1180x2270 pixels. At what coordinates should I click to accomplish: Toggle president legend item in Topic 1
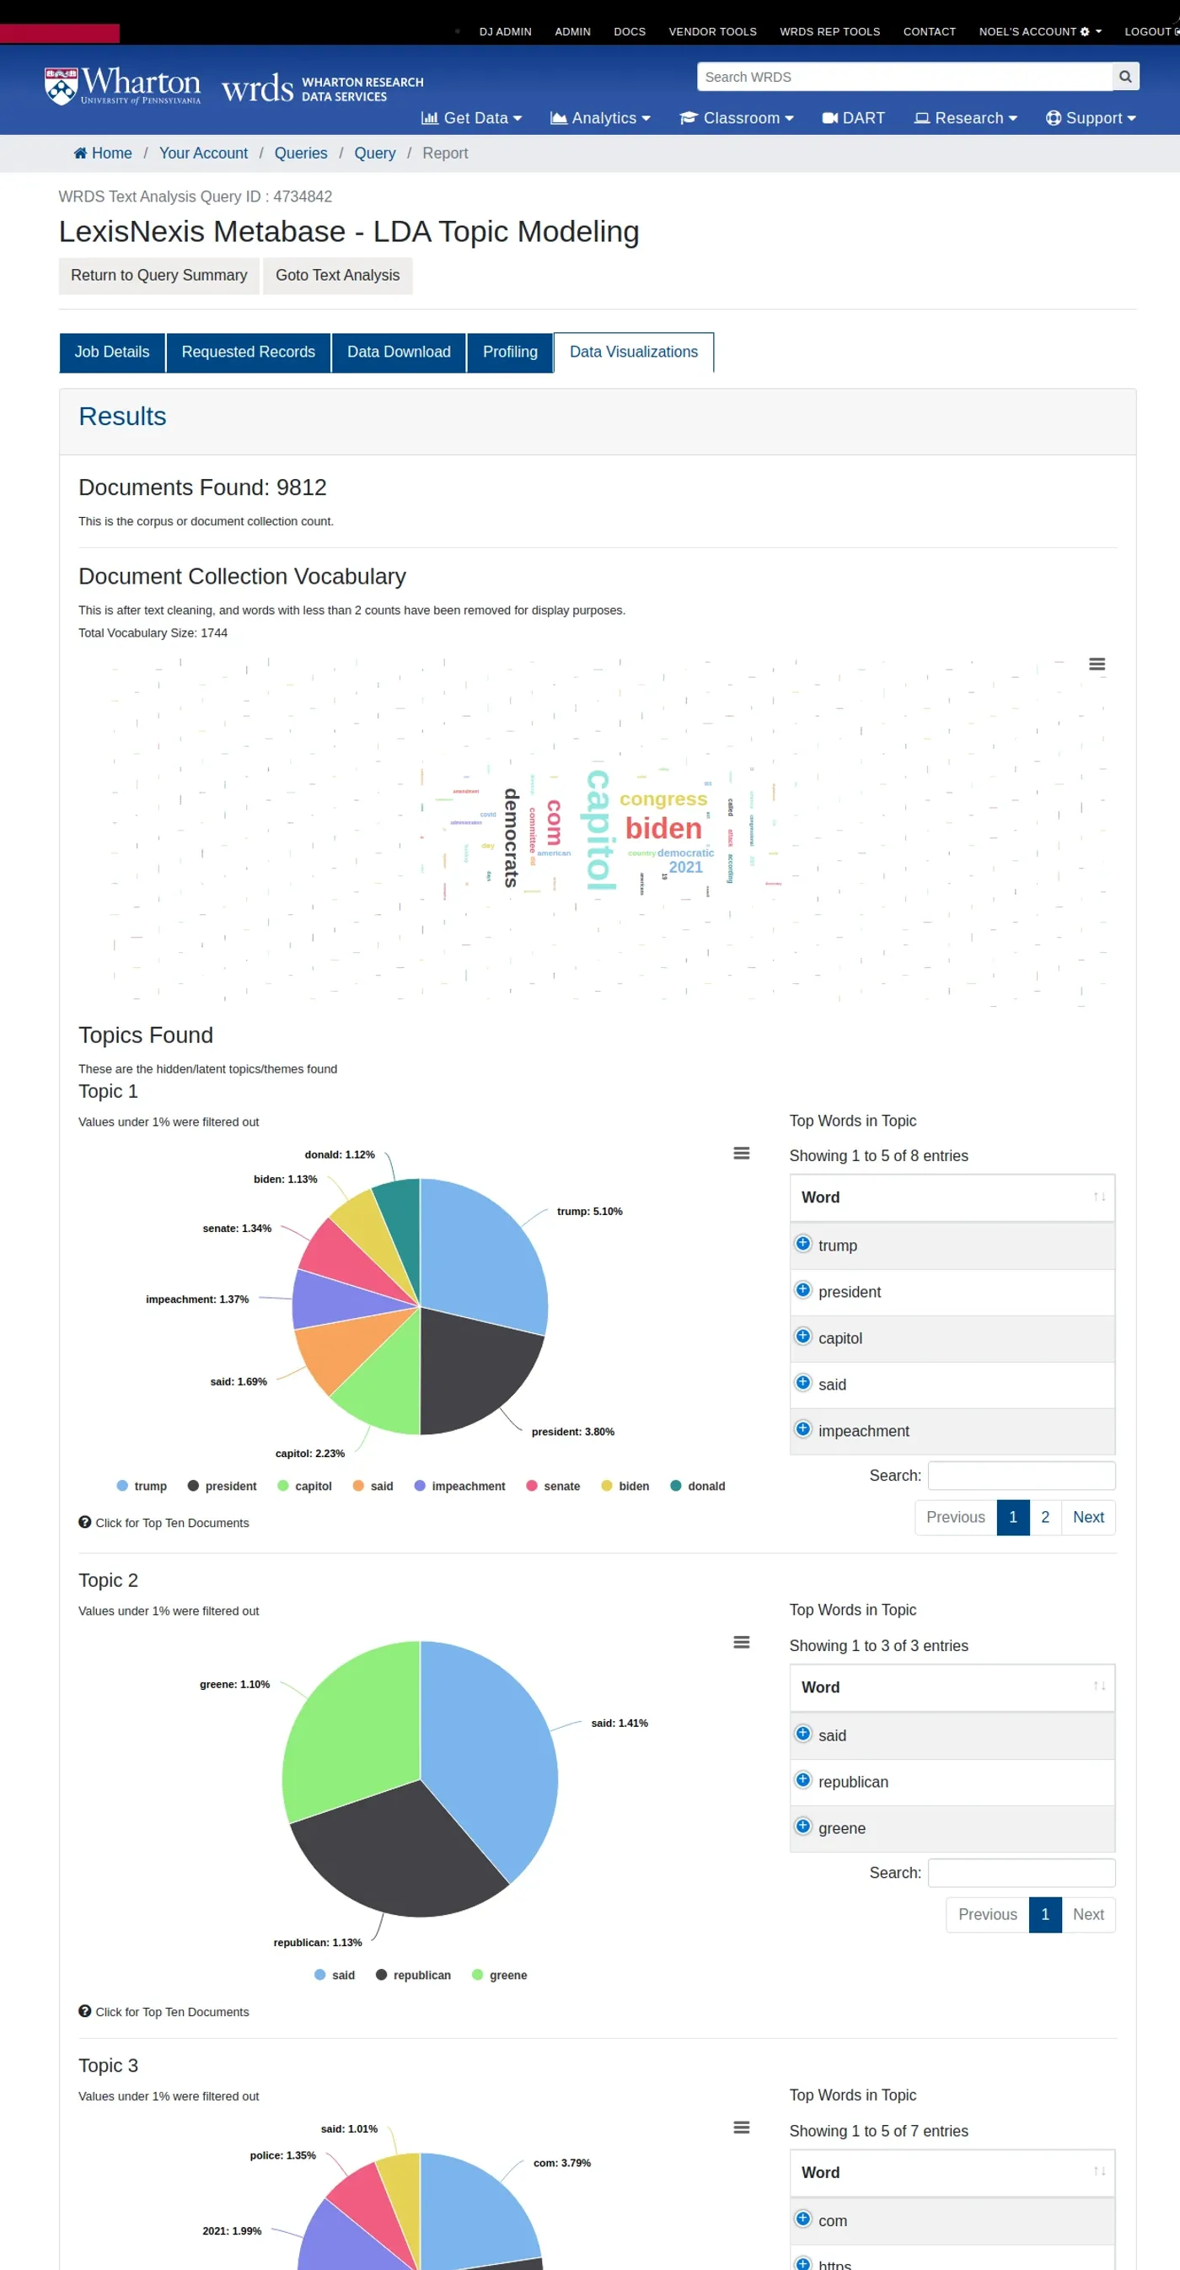tap(222, 1486)
